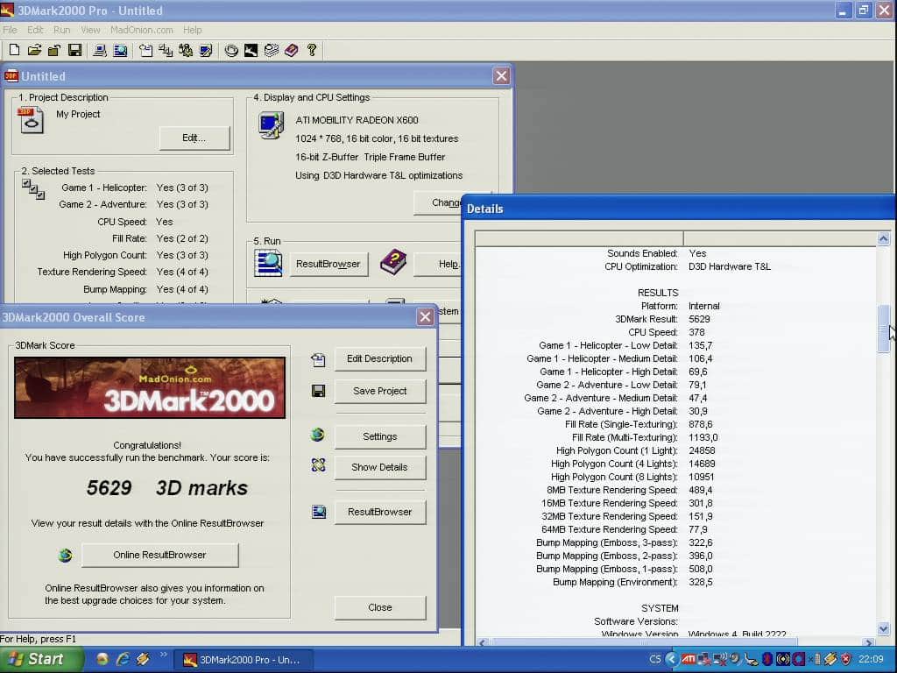The height and width of the screenshot is (673, 897).
Task: Click the 3DMark Result value 5629
Action: 699,319
